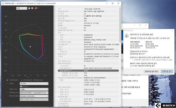Toggle 캘리브레이션 미리보기 checkbox
The width and height of the screenshot is (176, 108).
(x=131, y=52)
